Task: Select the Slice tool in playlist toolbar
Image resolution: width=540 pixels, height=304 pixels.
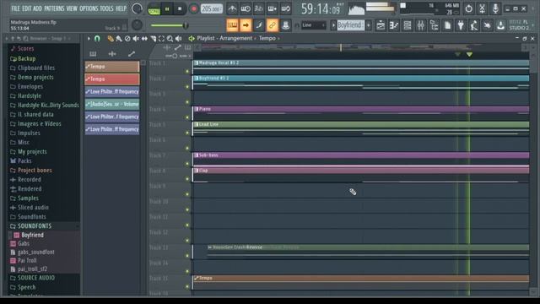Action: pos(153,39)
